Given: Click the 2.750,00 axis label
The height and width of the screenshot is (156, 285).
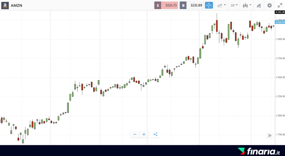Looking at the screenshot, I should pos(281,58).
